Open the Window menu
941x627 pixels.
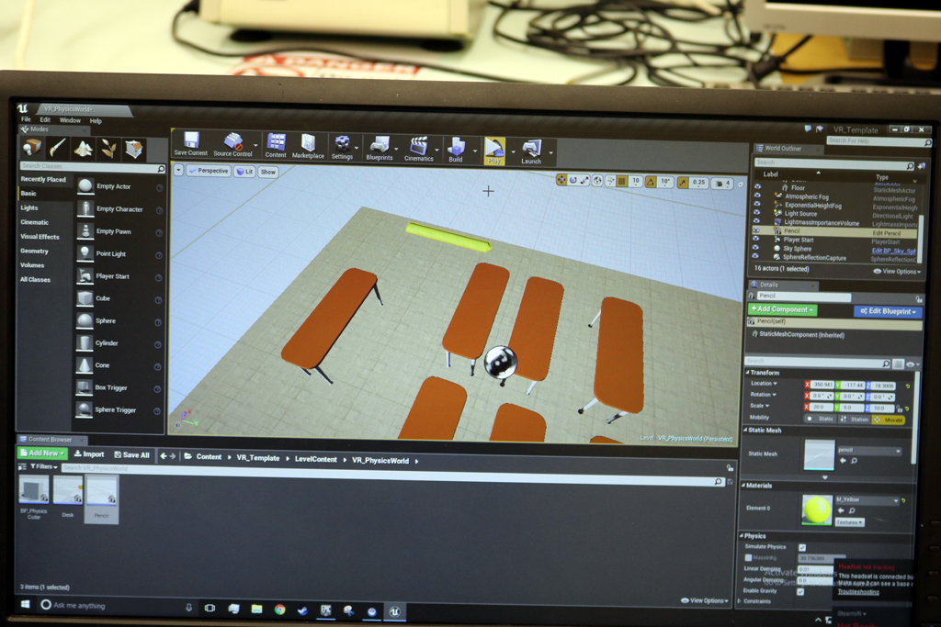pos(70,120)
